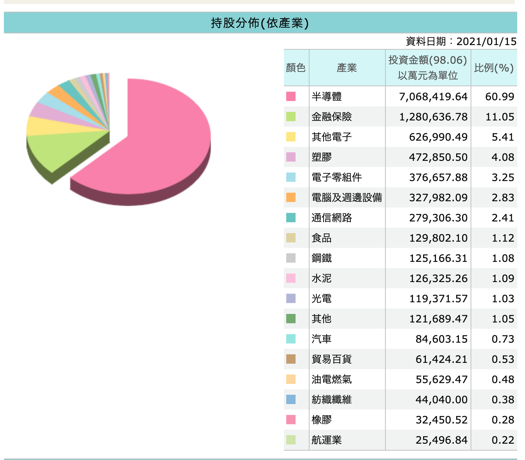This screenshot has width=525, height=460.
Task: Click the 產業 column header
Action: click(x=346, y=68)
